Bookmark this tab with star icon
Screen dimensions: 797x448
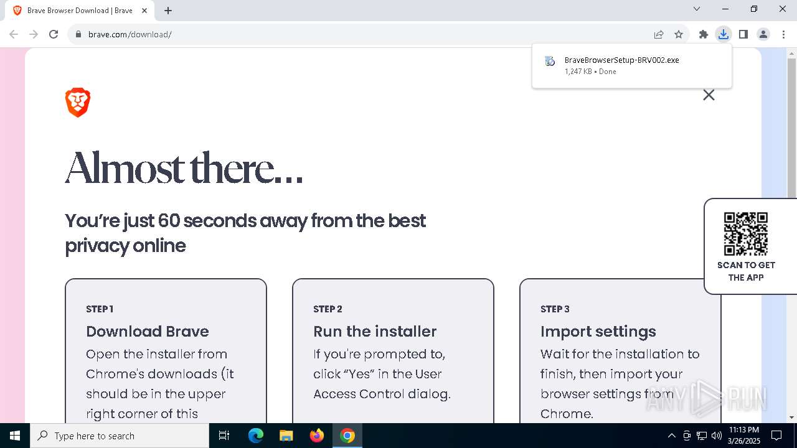coord(679,34)
